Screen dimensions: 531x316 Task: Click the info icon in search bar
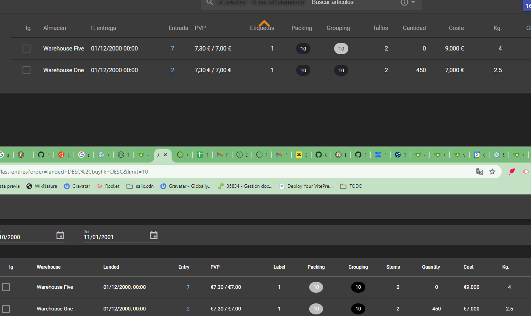404,2
